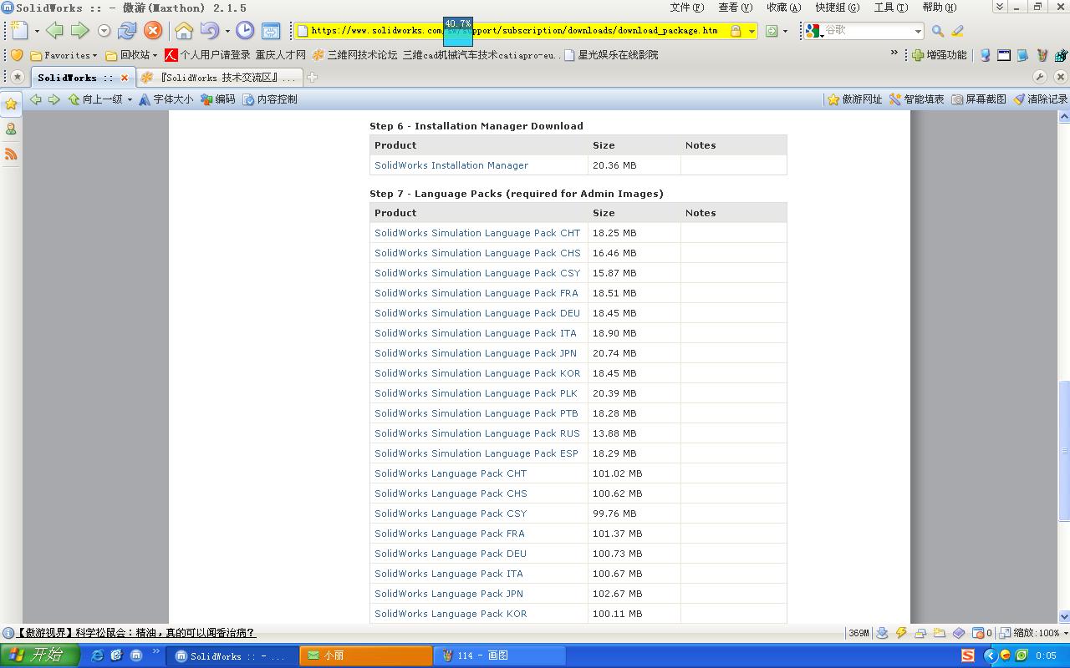
Task: Click SolidWorks Language Pack KOR link
Action: click(451, 614)
